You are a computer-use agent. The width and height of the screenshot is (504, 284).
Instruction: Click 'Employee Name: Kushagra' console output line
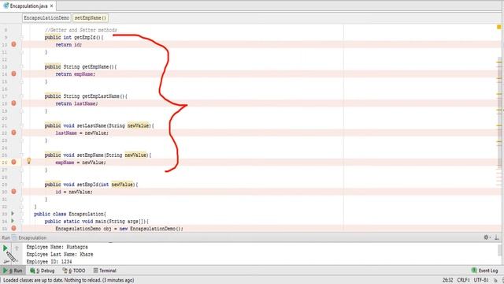pyautogui.click(x=57, y=247)
